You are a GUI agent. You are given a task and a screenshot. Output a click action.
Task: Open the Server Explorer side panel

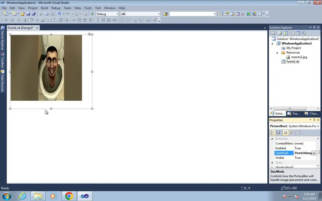pyautogui.click(x=3, y=38)
